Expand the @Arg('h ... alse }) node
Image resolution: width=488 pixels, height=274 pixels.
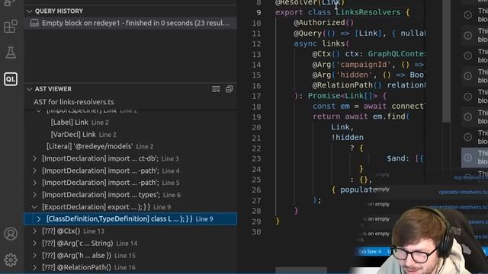34,256
